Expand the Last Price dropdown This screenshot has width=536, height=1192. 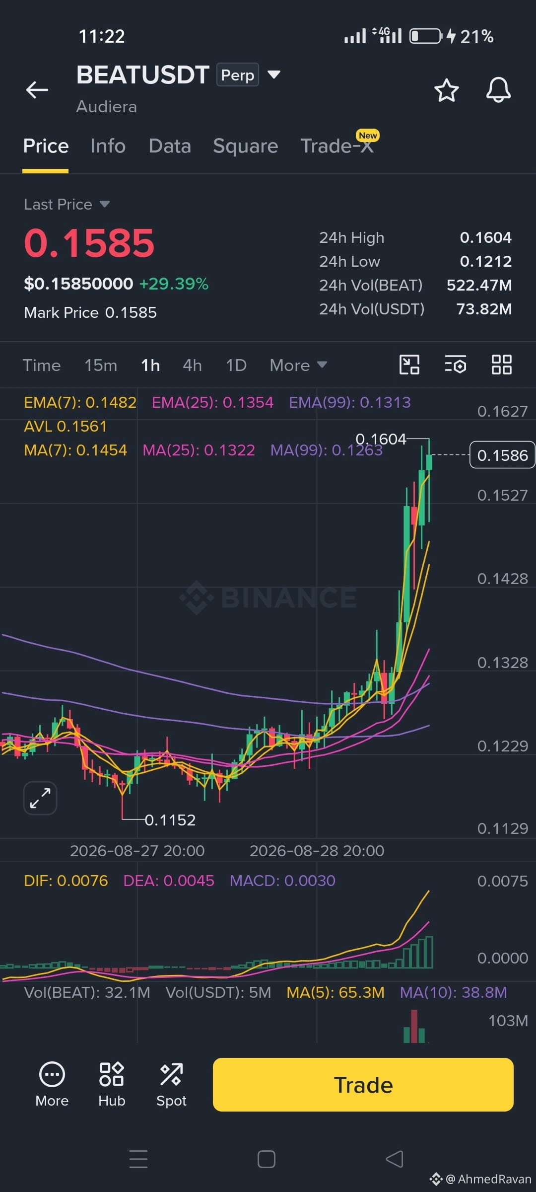67,204
